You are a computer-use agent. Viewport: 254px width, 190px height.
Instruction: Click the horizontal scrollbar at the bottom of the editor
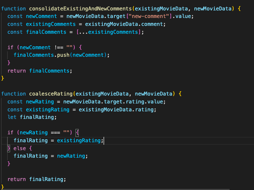pyautogui.click(x=115, y=189)
